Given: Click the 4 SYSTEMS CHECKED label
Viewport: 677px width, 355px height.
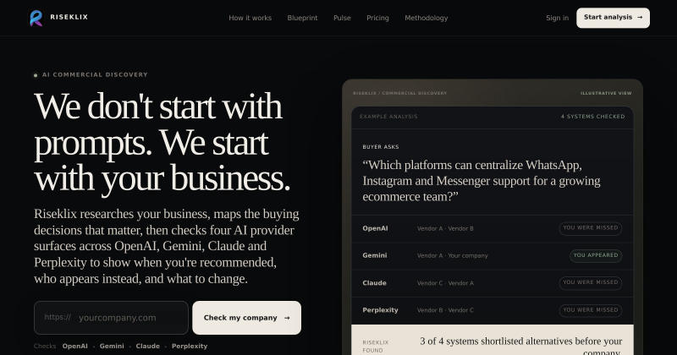Looking at the screenshot, I should pyautogui.click(x=592, y=117).
